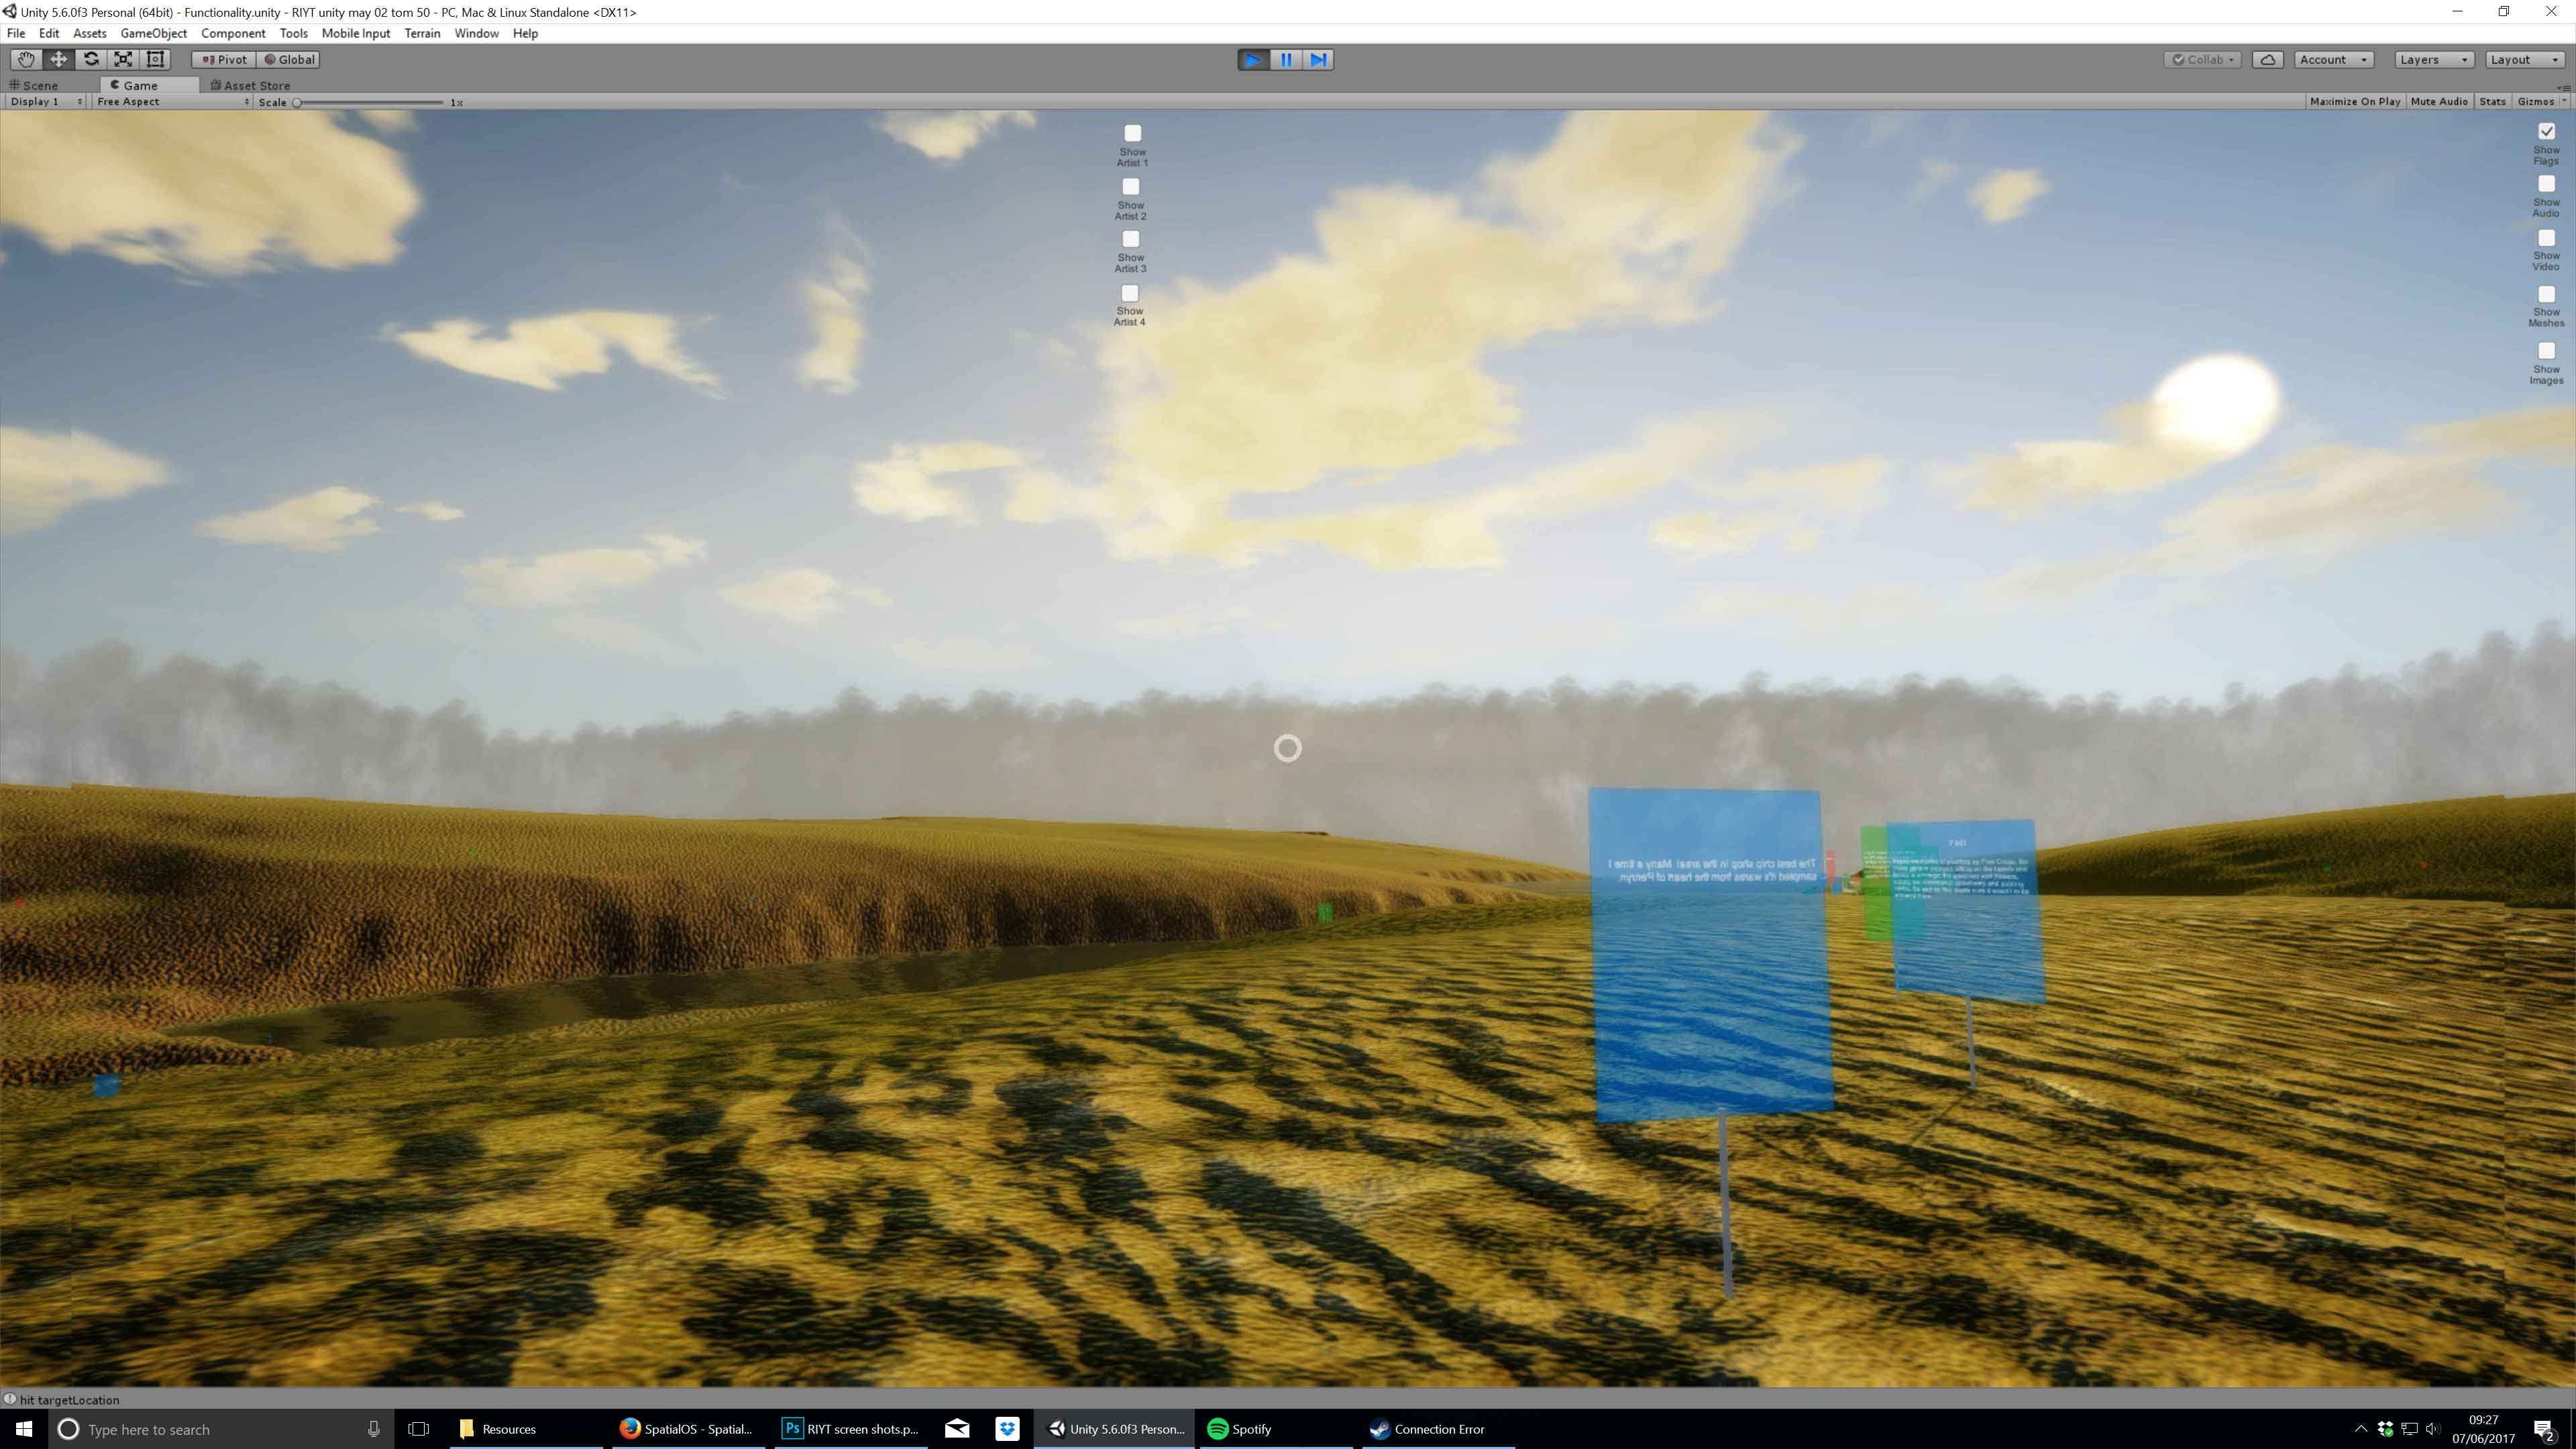Select the Scale tool
2576x1449 pixels.
[x=123, y=60]
